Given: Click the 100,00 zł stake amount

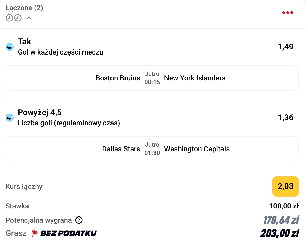Looking at the screenshot, I should [284, 206].
